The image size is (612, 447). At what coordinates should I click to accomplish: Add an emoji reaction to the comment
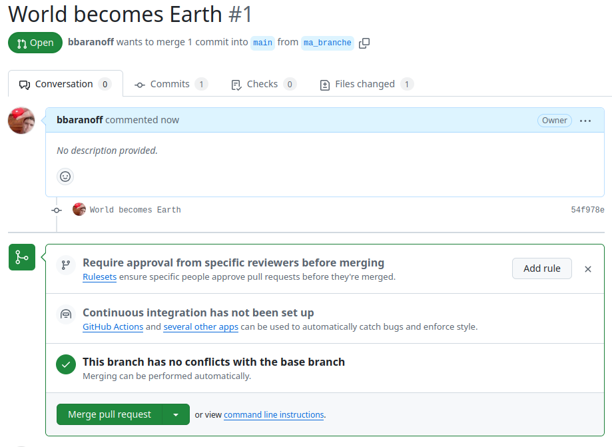tap(65, 177)
